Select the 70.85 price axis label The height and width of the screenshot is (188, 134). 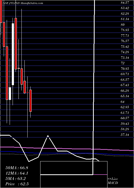coord(125,68)
